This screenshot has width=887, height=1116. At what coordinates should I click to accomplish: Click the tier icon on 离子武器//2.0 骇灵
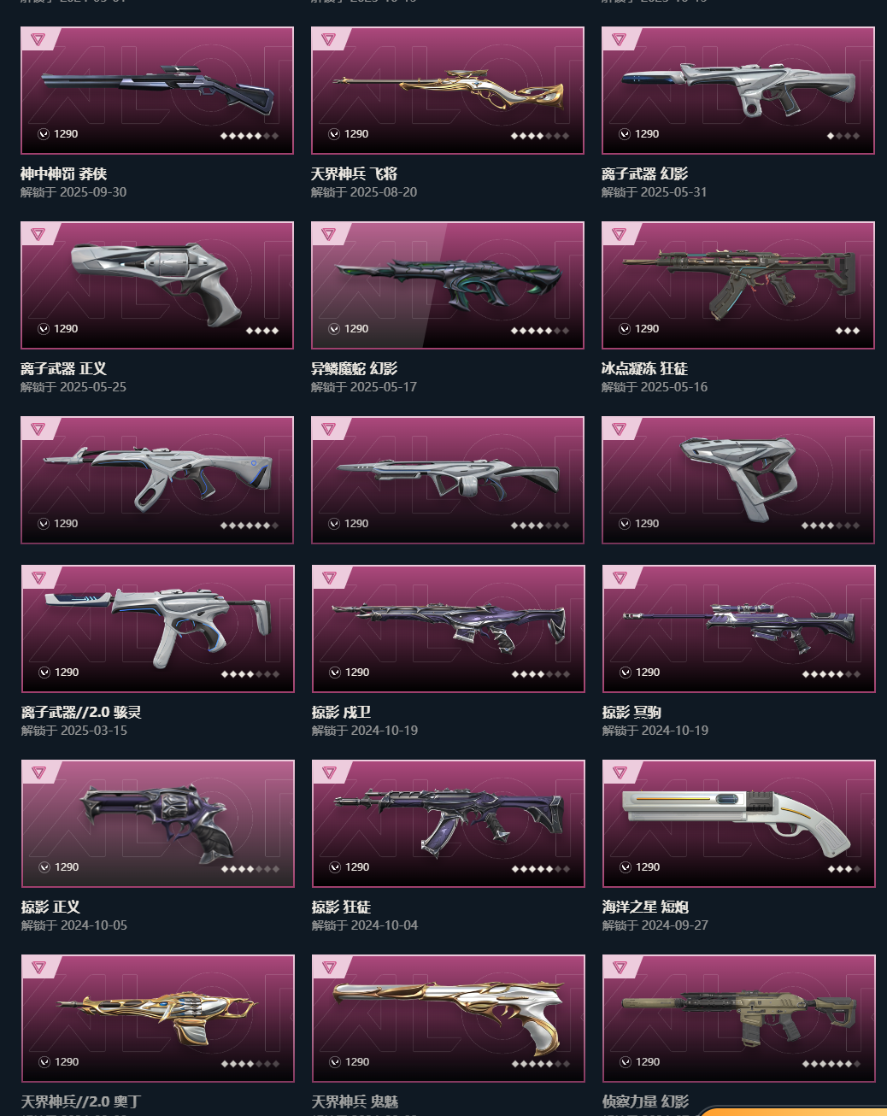tap(39, 578)
